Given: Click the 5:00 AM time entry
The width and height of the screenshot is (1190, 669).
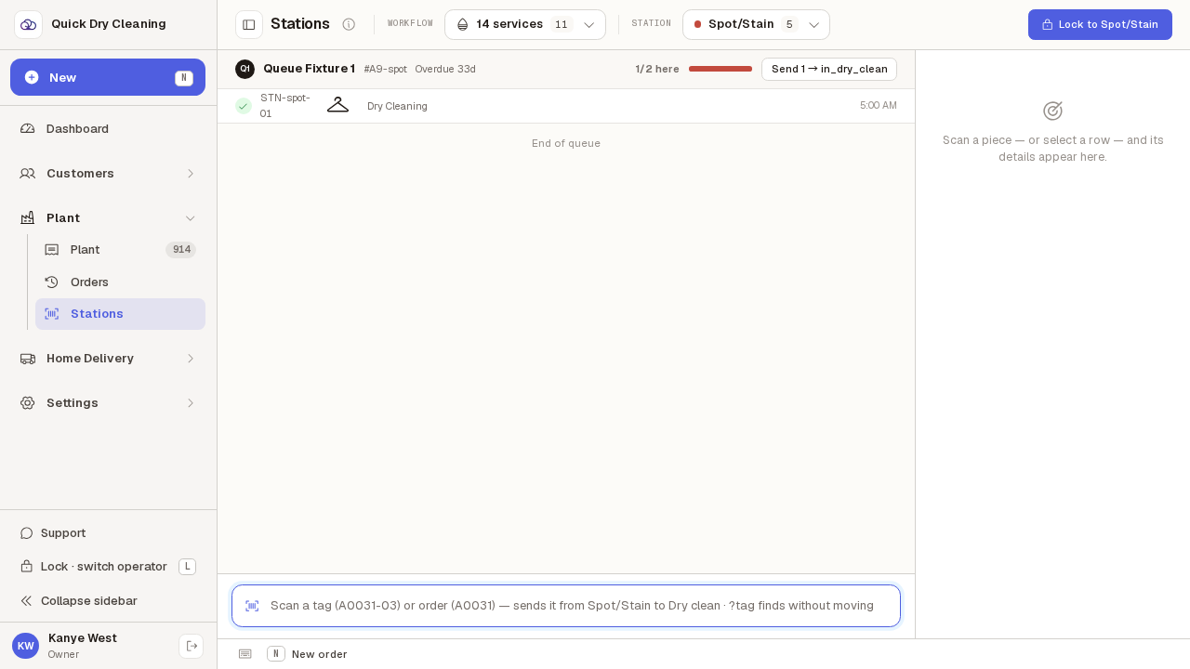Looking at the screenshot, I should click(879, 106).
